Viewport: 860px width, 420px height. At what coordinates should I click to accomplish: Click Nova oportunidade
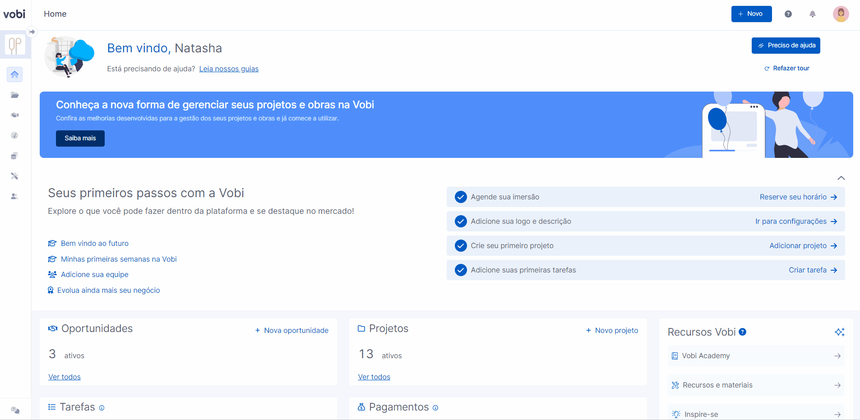click(292, 331)
